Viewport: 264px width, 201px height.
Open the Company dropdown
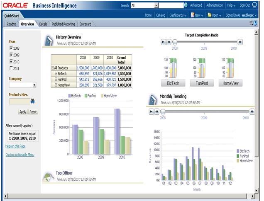[x=34, y=85]
